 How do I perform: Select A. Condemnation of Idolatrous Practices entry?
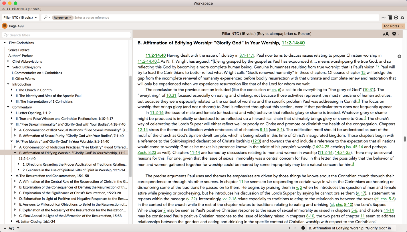(x=74, y=147)
